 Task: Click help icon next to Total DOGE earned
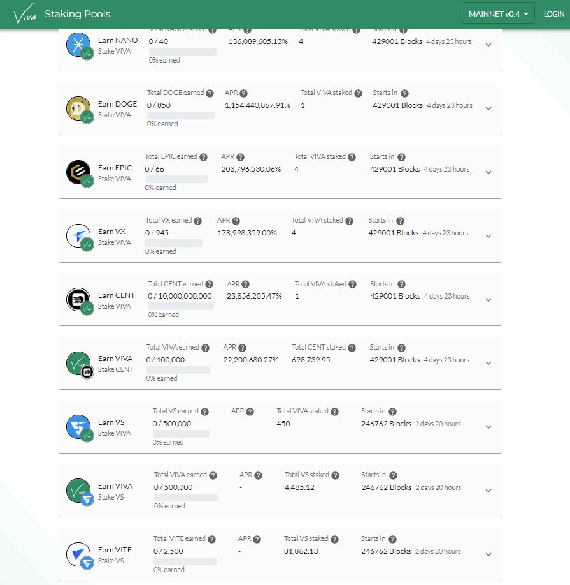(210, 93)
